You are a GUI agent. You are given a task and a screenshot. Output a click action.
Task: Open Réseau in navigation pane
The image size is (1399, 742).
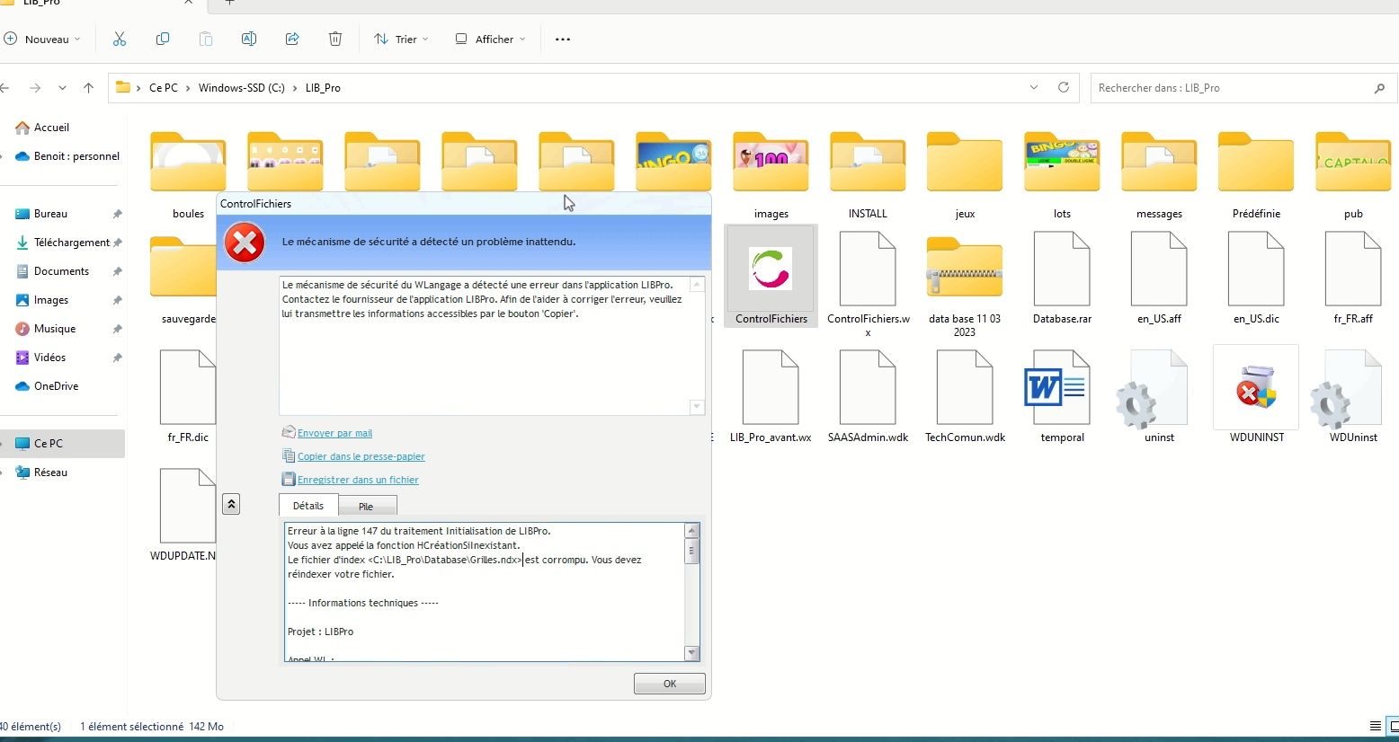(x=50, y=473)
